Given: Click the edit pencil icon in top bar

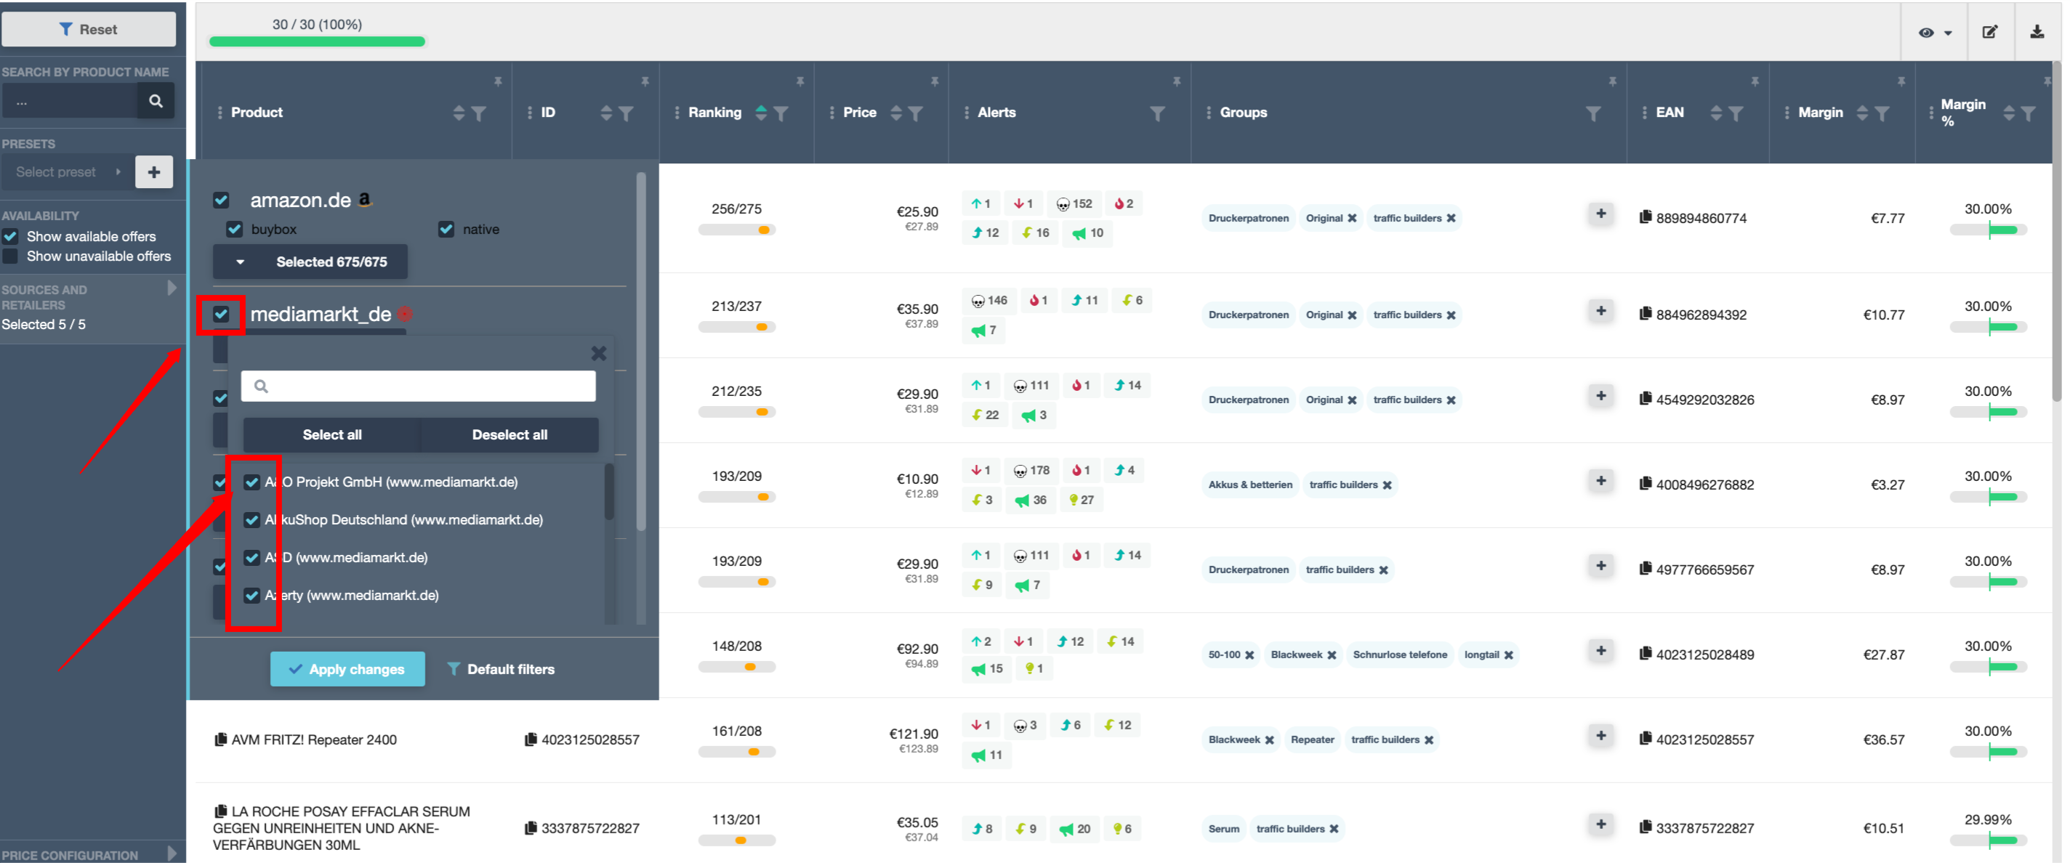Looking at the screenshot, I should point(1989,32).
